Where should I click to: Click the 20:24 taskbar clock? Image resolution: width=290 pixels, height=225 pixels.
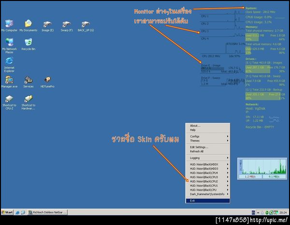[283, 212]
